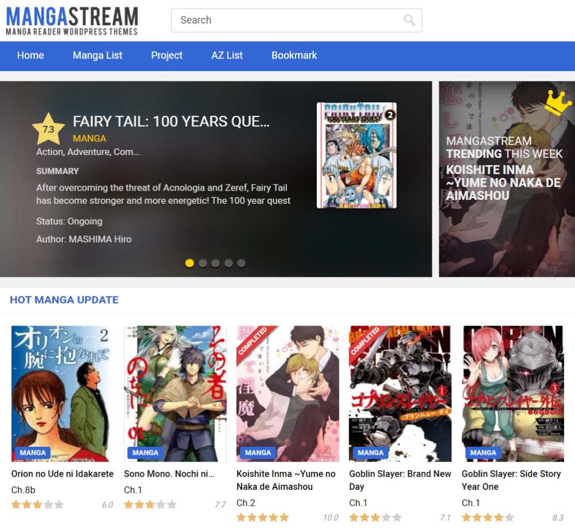Screen dimensions: 575x530
Task: Click the search magnifier icon
Action: click(x=409, y=20)
